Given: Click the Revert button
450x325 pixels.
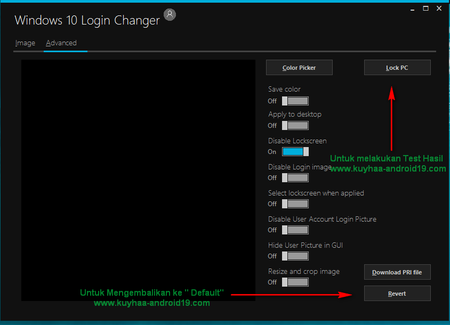Looking at the screenshot, I should pos(397,293).
